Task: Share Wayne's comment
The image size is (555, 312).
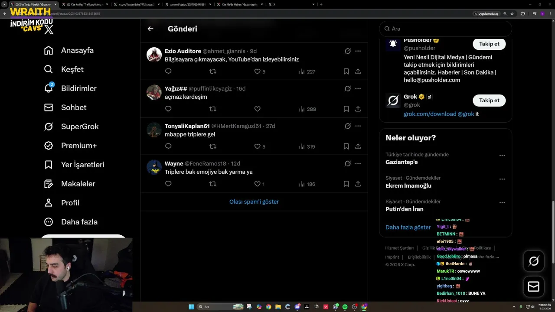Action: pos(358,184)
